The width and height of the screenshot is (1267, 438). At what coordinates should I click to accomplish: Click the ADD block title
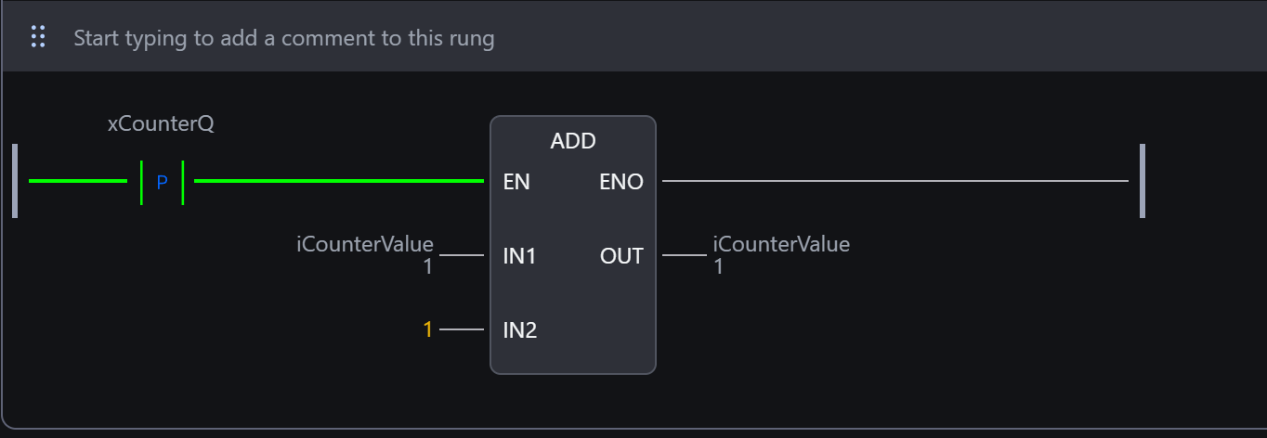pyautogui.click(x=573, y=141)
